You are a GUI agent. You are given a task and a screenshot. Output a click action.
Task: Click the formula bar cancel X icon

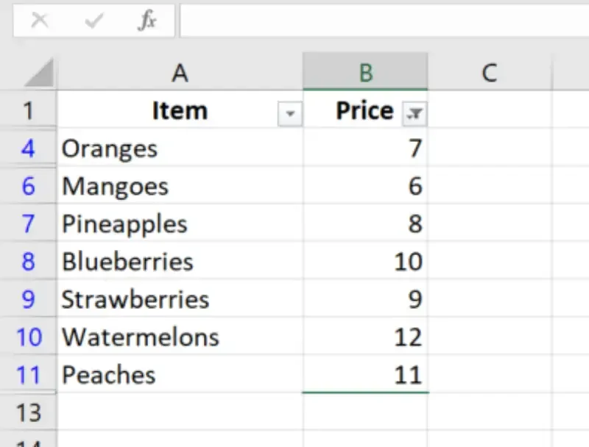pyautogui.click(x=39, y=21)
